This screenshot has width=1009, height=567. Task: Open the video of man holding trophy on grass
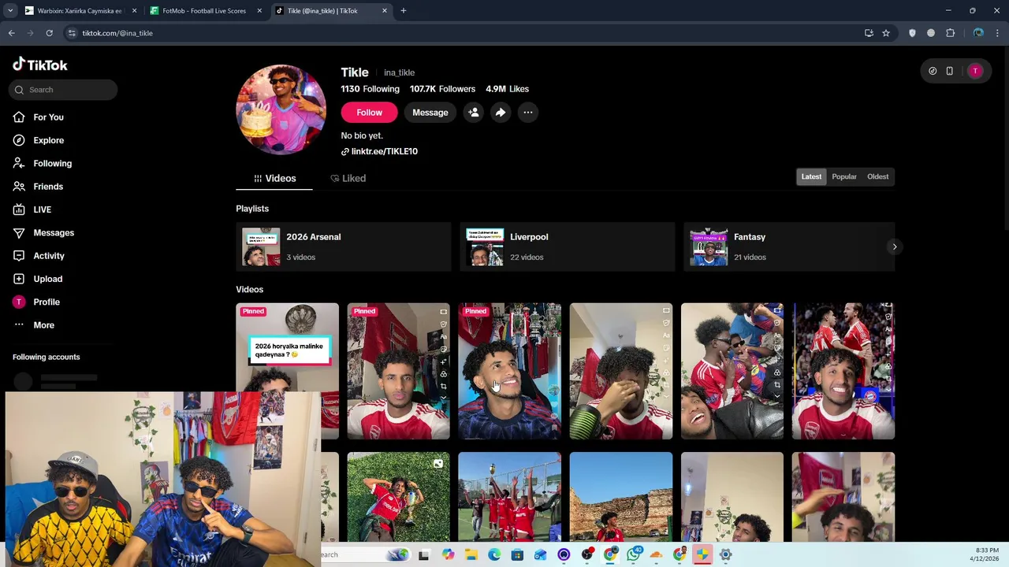point(398,497)
